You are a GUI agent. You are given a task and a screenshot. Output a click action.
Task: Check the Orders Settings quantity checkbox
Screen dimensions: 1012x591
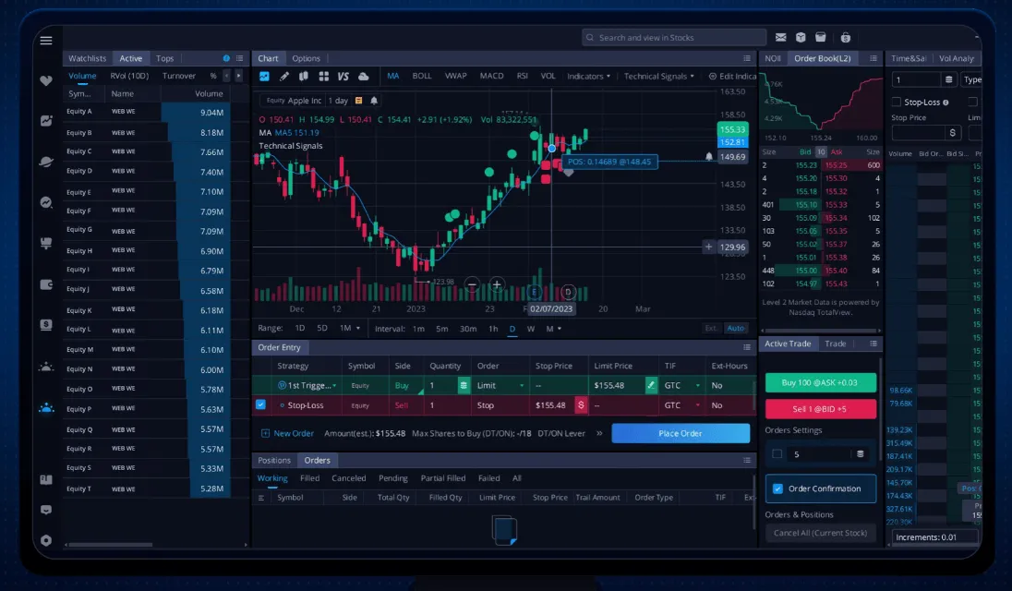point(777,454)
